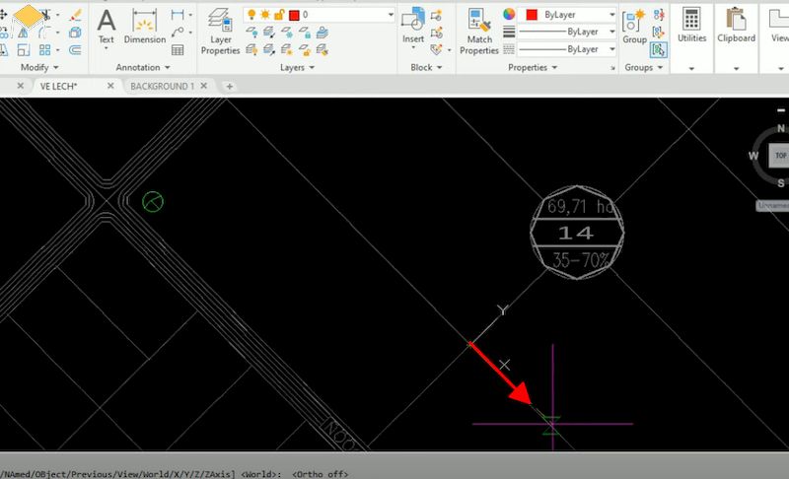Click Thaw all layers icon

(287, 49)
